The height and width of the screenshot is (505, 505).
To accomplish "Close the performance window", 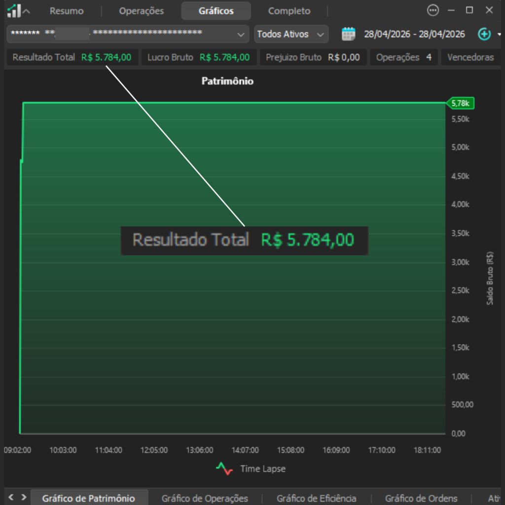I will (x=489, y=10).
